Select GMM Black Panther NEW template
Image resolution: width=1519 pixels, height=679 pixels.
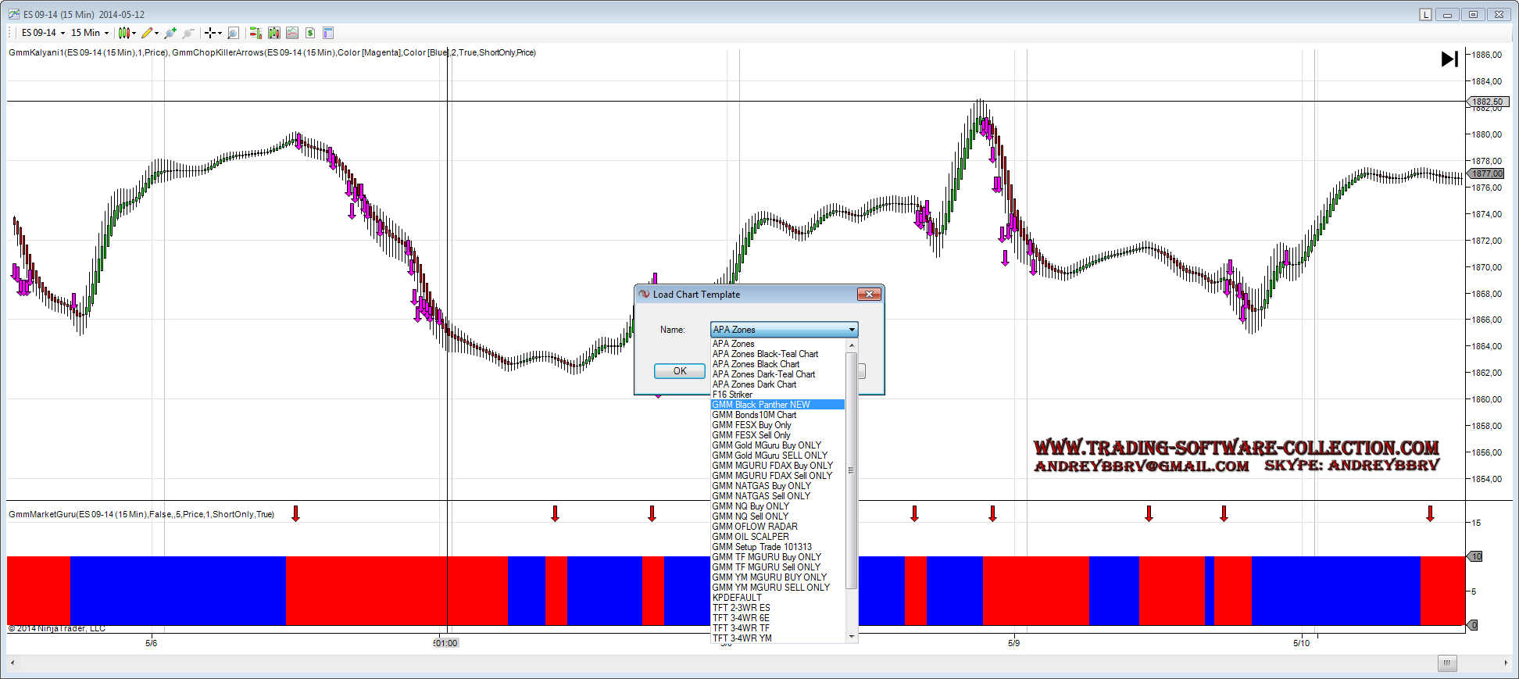(x=761, y=405)
